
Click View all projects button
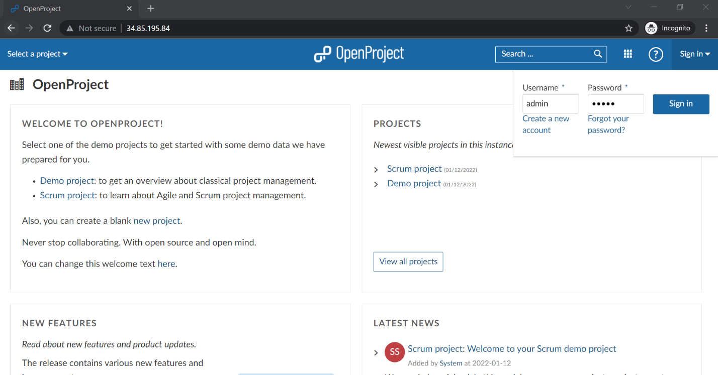[408, 262]
